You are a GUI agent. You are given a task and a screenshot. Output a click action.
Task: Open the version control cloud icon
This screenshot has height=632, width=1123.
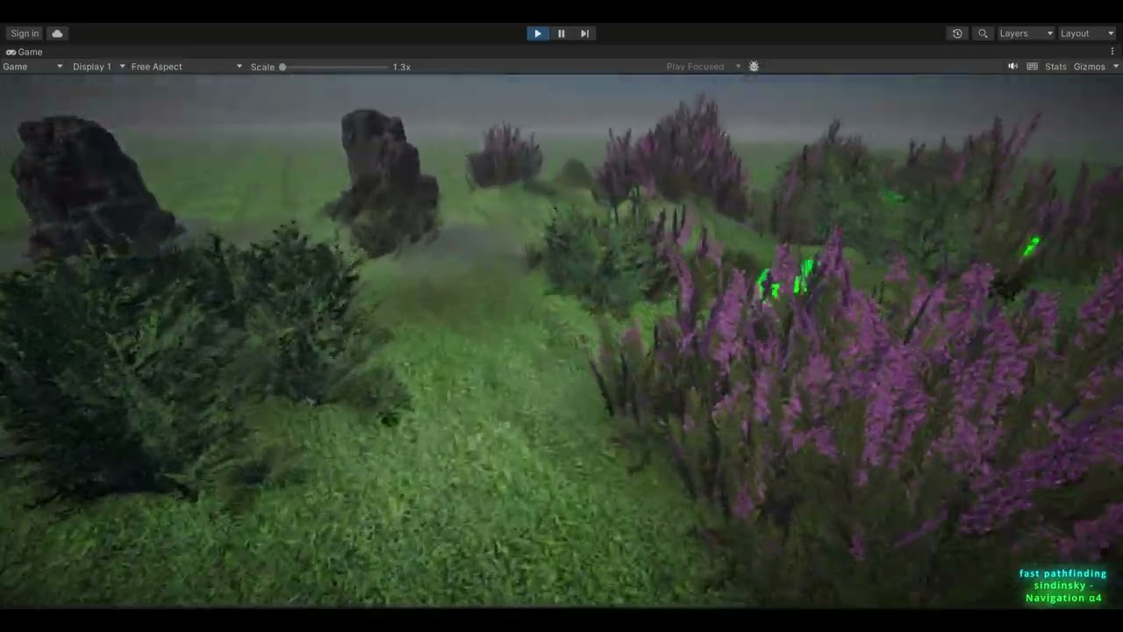click(56, 32)
